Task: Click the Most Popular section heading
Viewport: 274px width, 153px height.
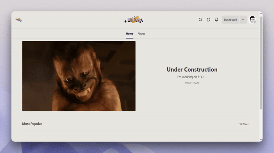Action: pyautogui.click(x=32, y=124)
